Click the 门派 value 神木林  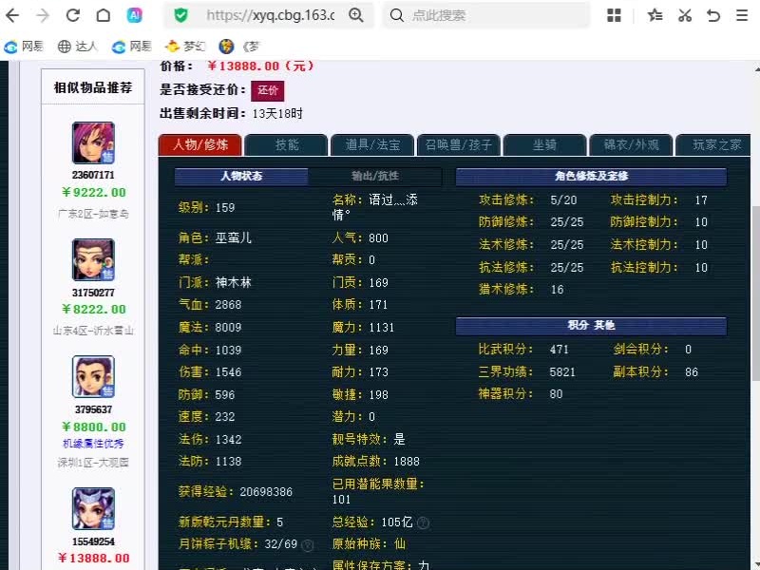(233, 282)
